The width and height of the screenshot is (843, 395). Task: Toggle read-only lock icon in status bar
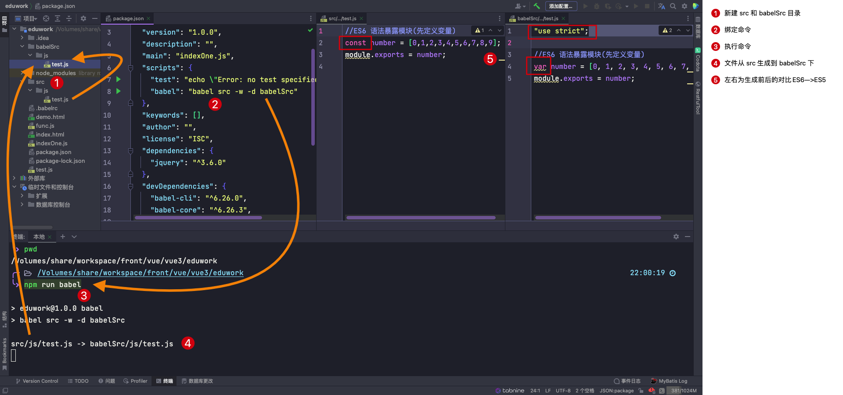[641, 391]
